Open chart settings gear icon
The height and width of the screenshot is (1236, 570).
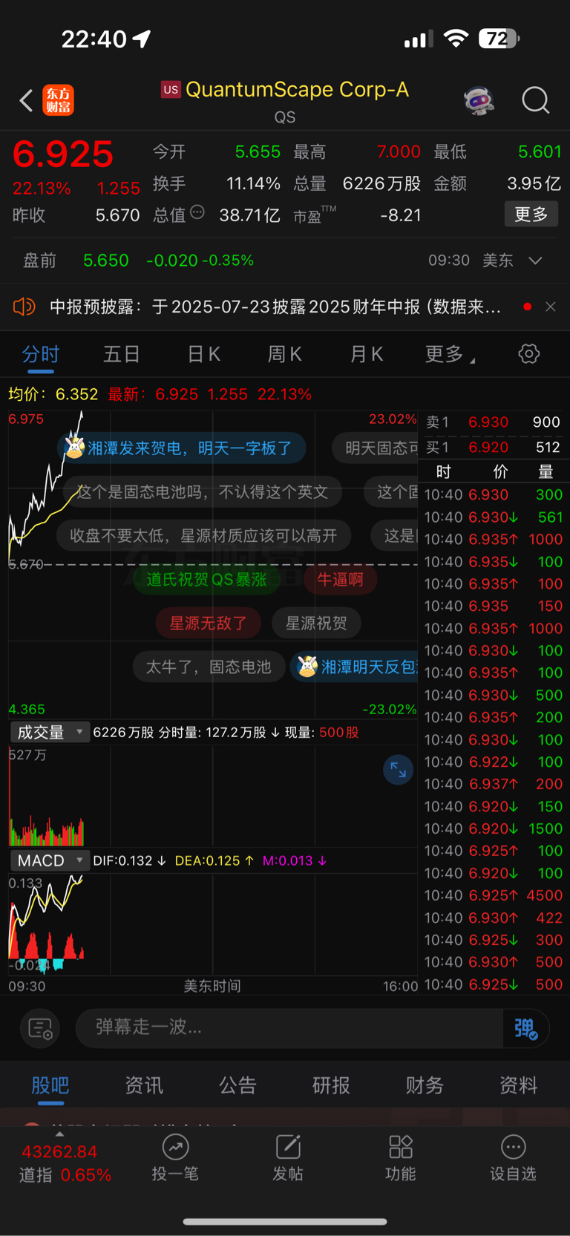[x=529, y=354]
